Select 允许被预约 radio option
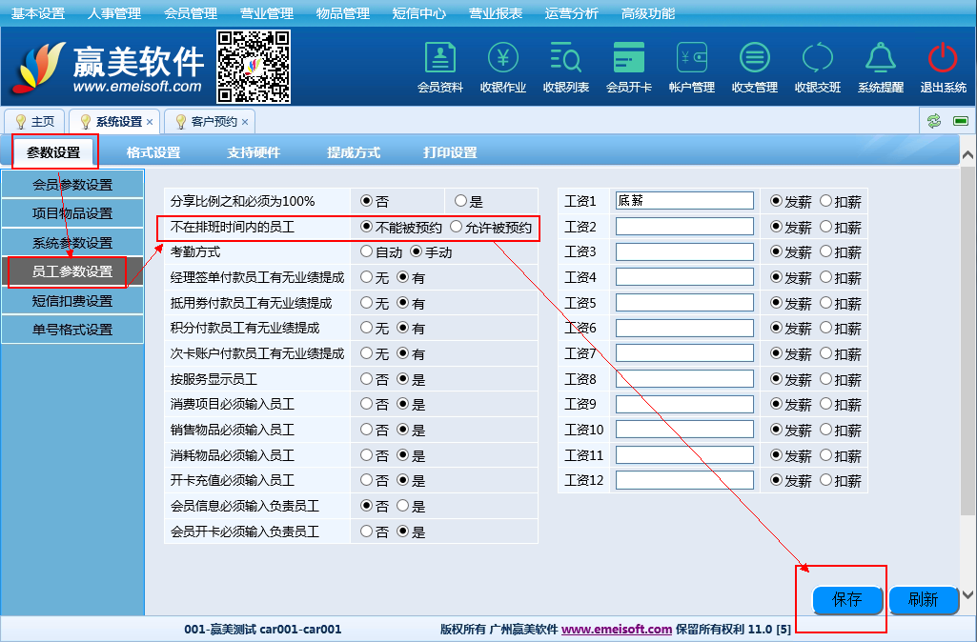Image resolution: width=977 pixels, height=642 pixels. point(456,228)
